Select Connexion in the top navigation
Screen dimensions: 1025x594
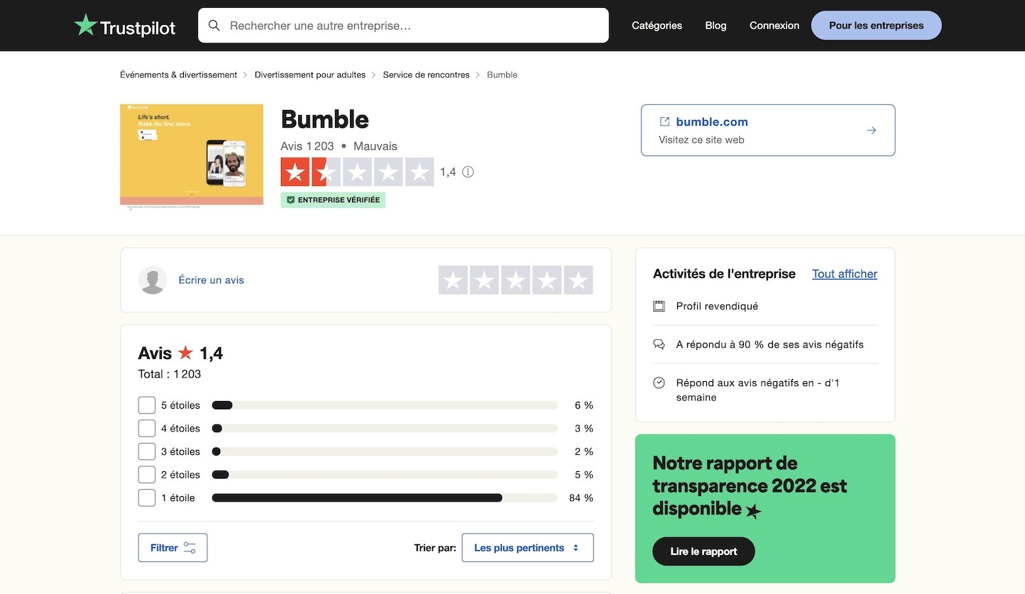(x=774, y=25)
